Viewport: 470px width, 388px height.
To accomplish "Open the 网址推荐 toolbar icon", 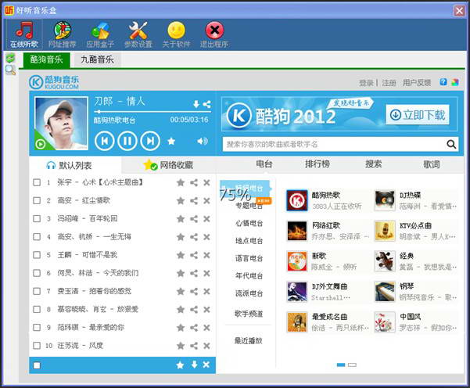I will tap(63, 34).
